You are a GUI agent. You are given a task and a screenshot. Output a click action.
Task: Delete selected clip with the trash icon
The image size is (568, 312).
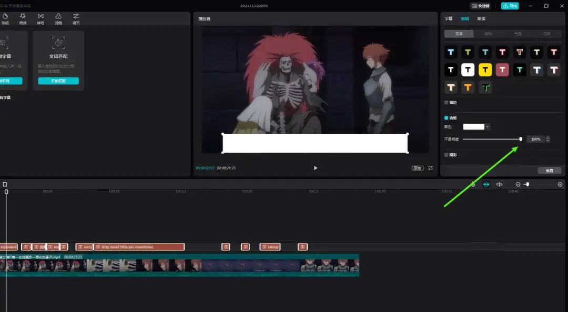point(5,184)
